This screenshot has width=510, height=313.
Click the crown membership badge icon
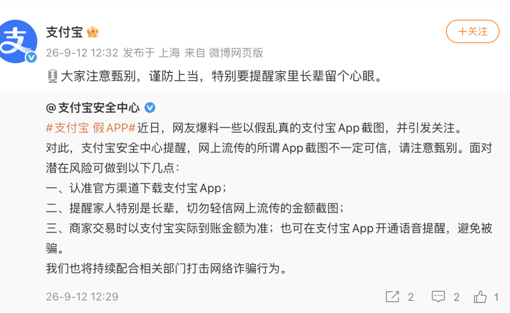[x=93, y=32]
